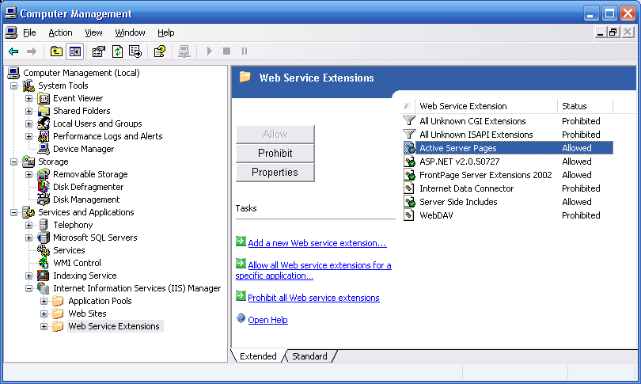Select Computer Management (Local) root node

pyautogui.click(x=82, y=73)
